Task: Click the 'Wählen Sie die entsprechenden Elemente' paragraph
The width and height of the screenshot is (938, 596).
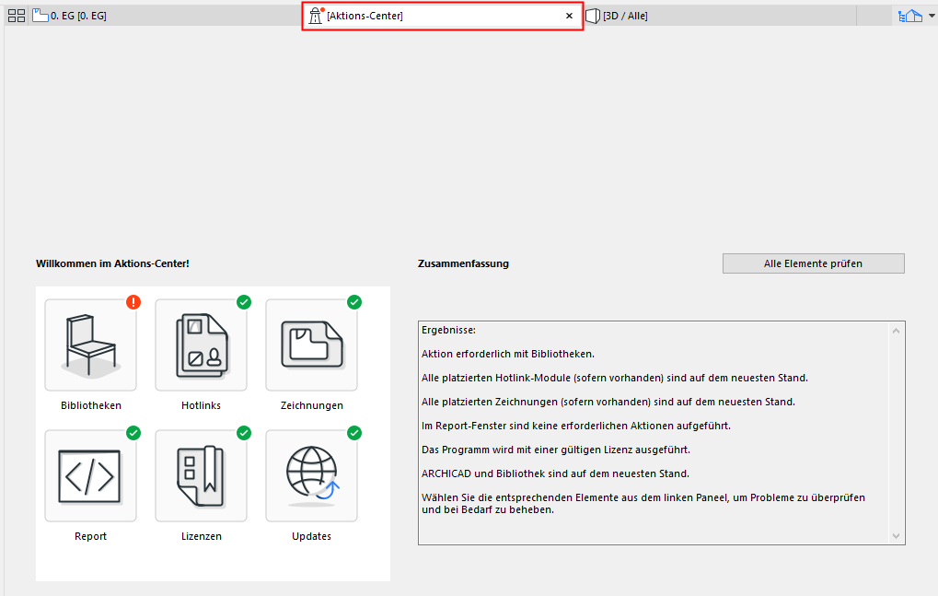Action: 643,503
